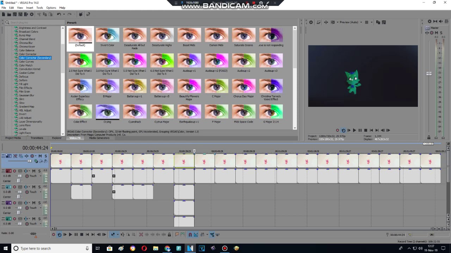
Task: Open the undo history dropdown arrow
Action: [x=64, y=14]
